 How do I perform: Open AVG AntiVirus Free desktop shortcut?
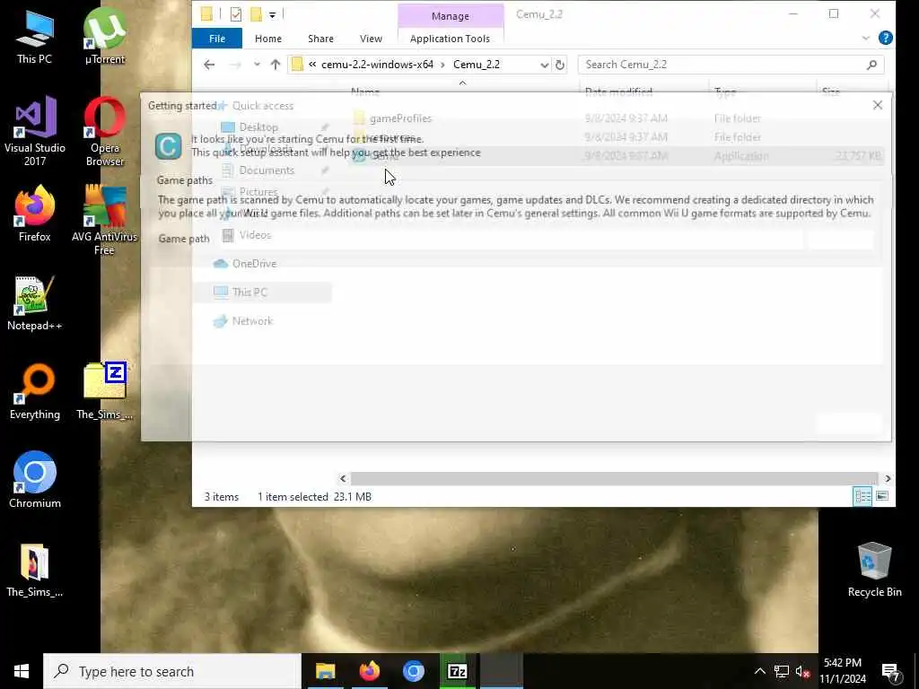(104, 219)
